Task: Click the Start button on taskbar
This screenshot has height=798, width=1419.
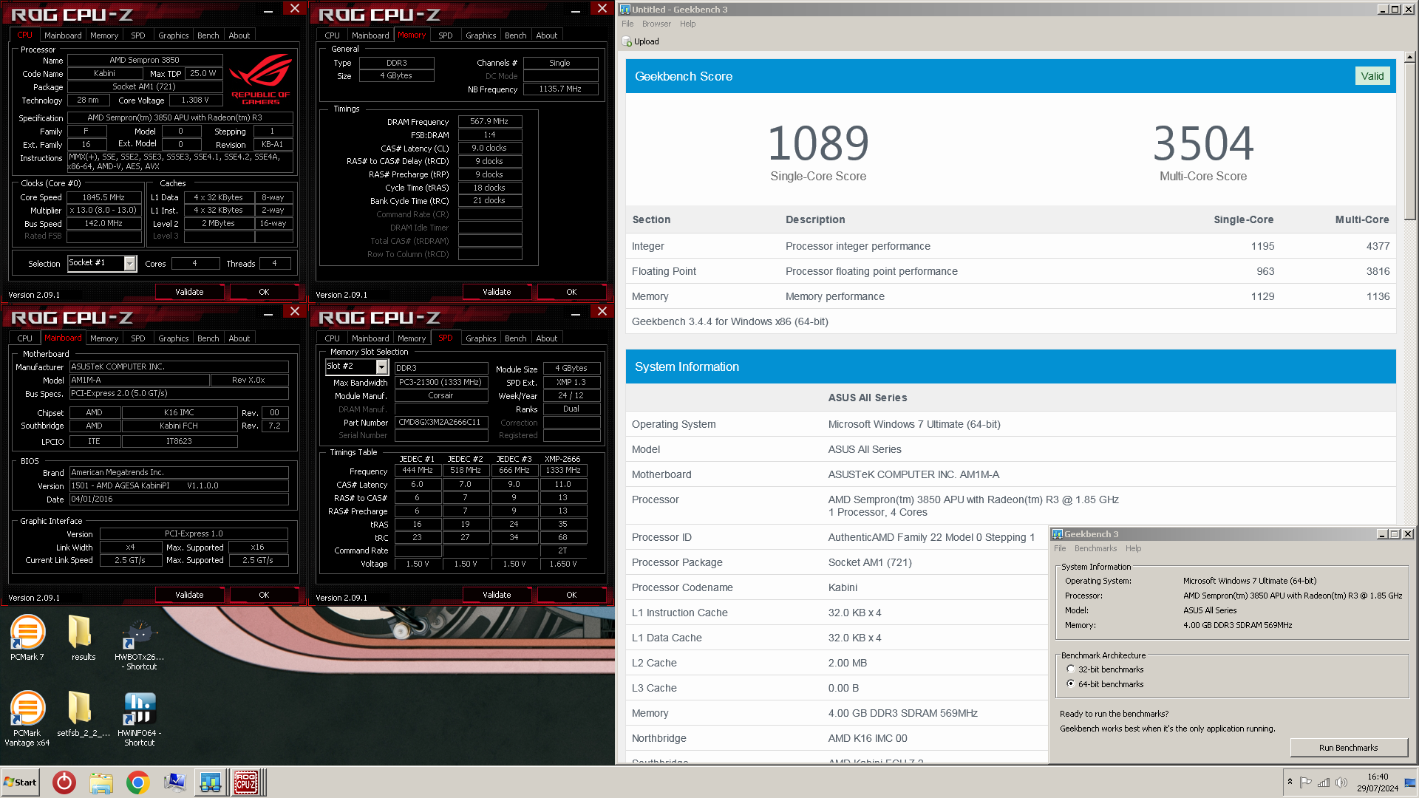Action: [x=21, y=782]
